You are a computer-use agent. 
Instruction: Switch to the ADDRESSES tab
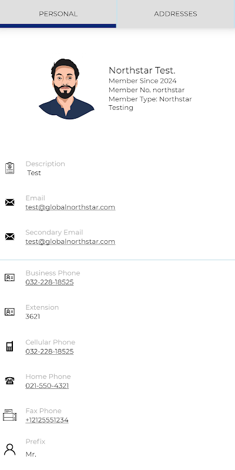click(x=176, y=14)
